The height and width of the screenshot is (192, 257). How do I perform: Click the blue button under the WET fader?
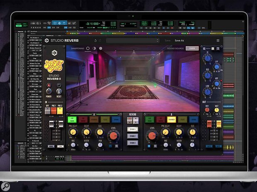pos(218,146)
